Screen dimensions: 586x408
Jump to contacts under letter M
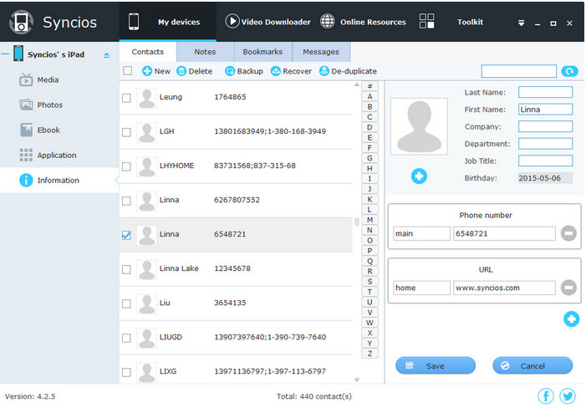(x=369, y=220)
